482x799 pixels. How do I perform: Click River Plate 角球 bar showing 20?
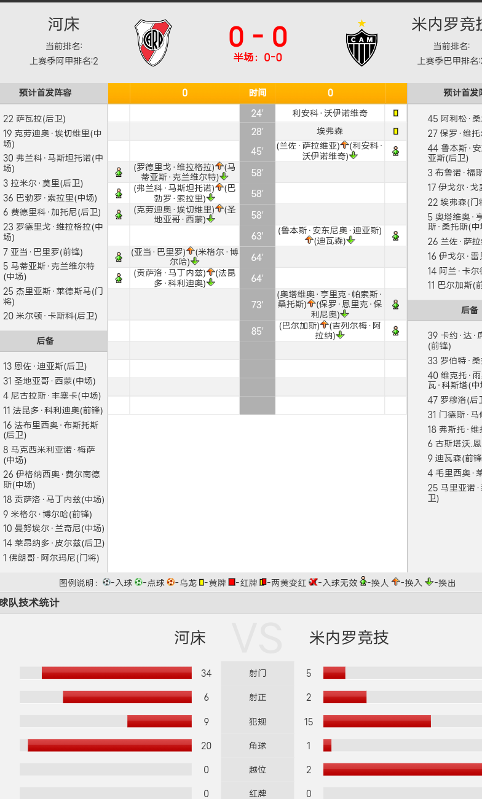(109, 746)
